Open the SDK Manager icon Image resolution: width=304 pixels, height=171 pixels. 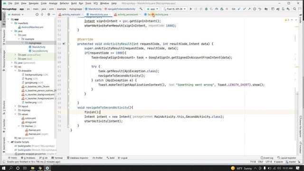click(x=288, y=9)
